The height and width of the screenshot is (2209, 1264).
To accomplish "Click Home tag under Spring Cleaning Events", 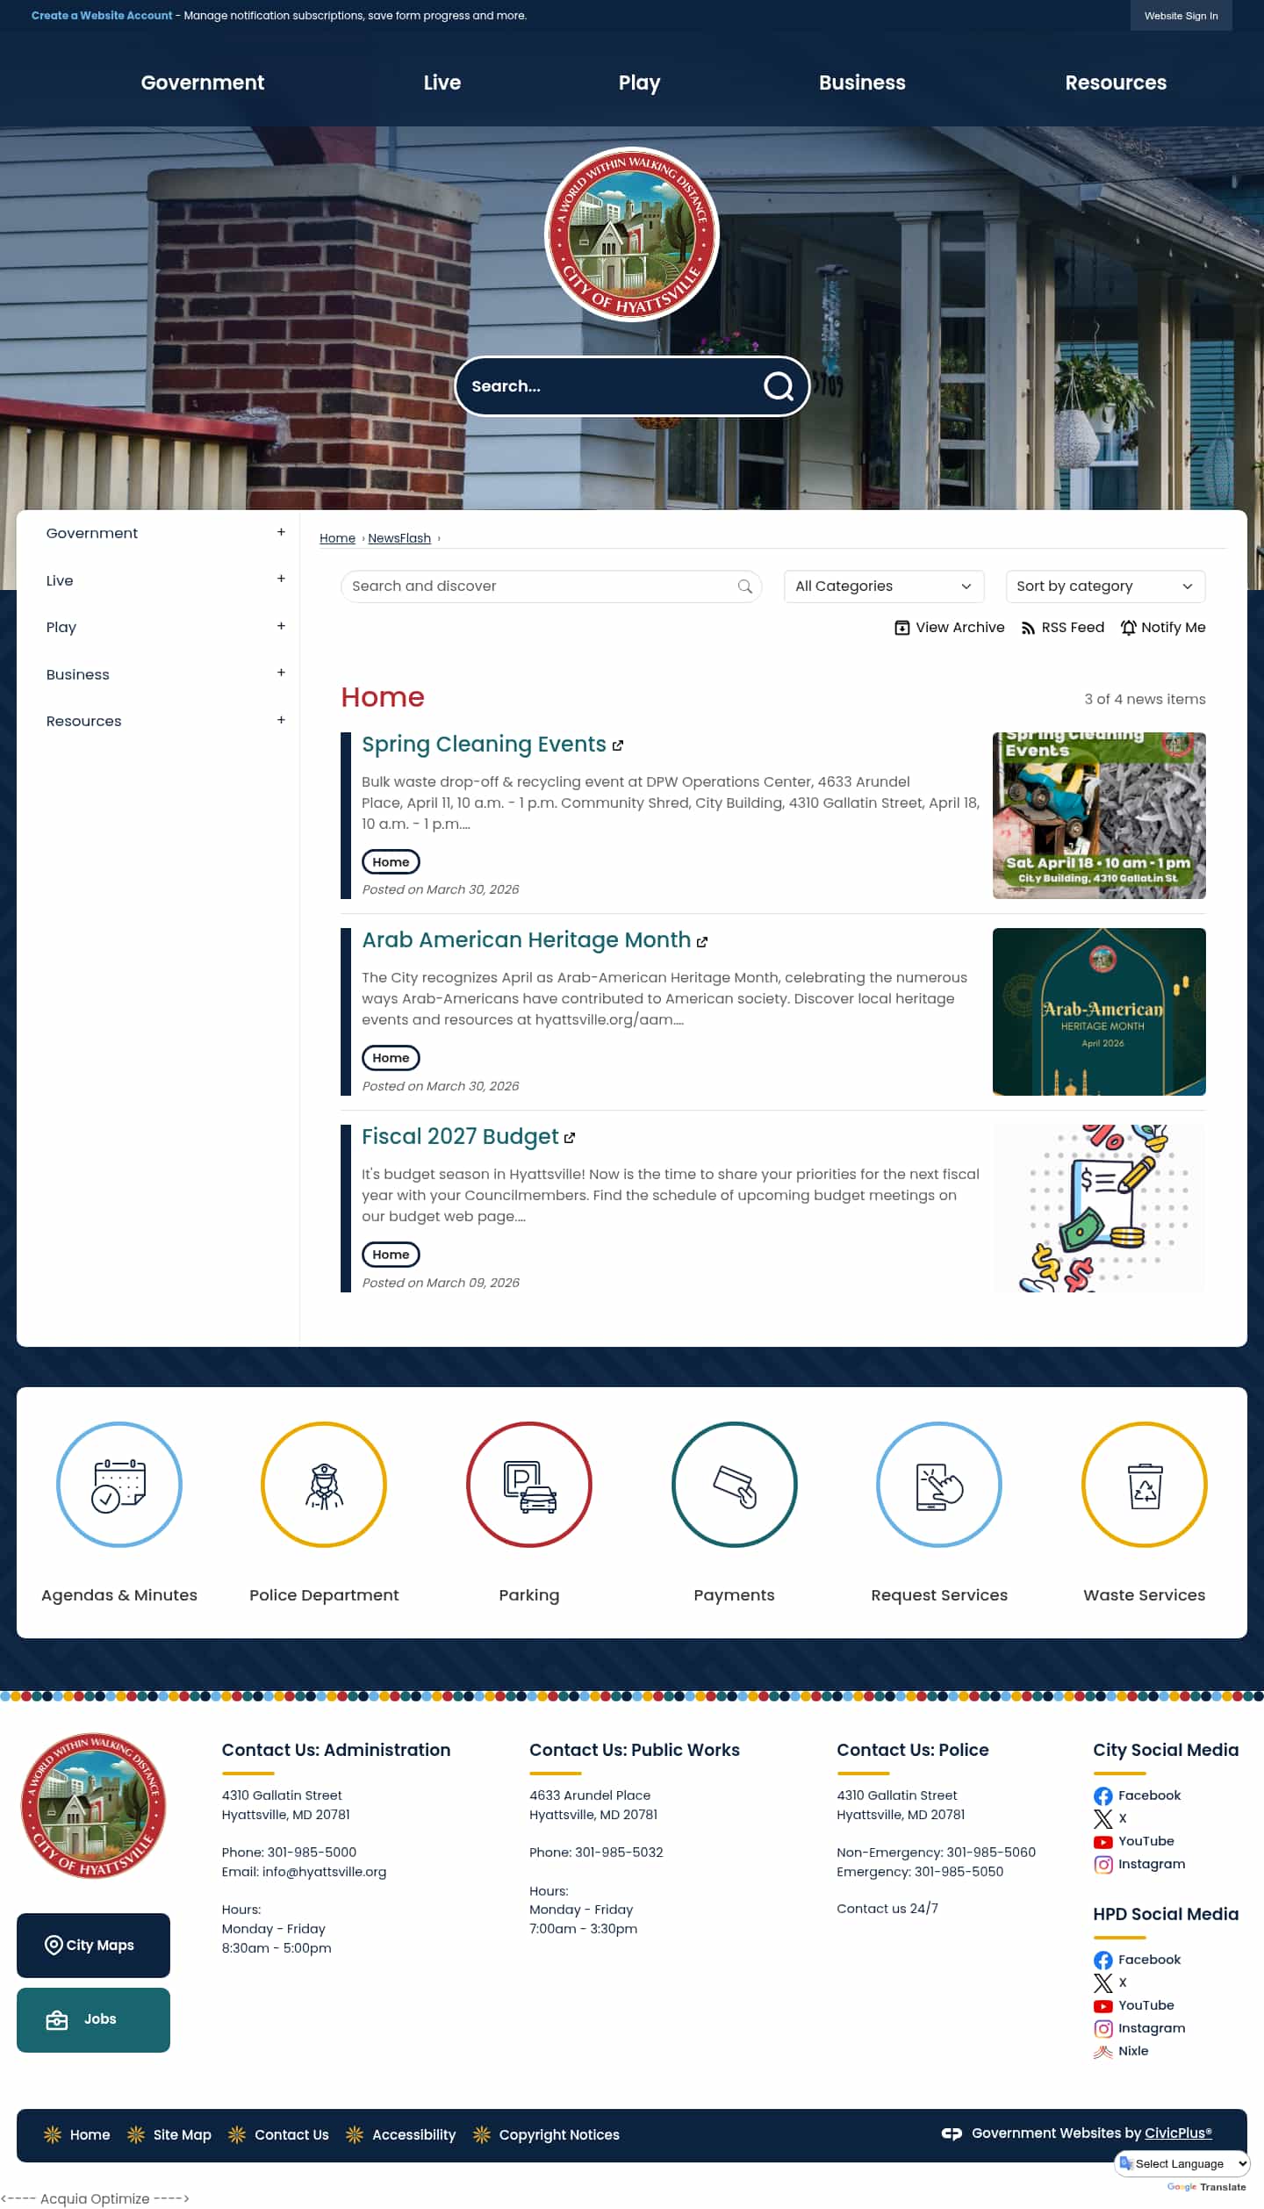I will coord(391,862).
